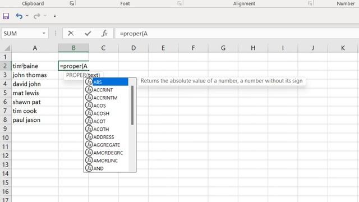Open the Undo history dropdown arrow
The image size is (359, 202).
click(x=27, y=16)
